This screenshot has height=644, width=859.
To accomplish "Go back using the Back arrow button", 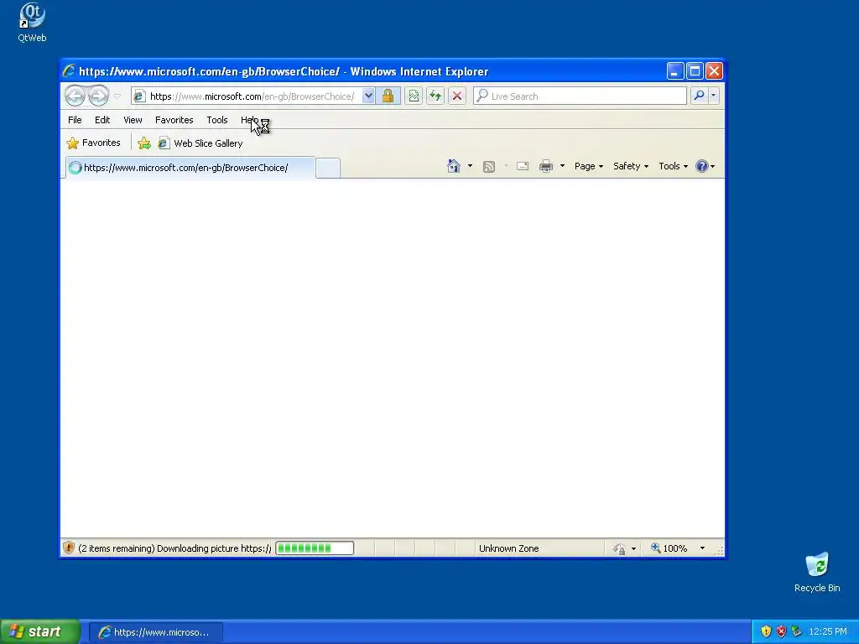I will (75, 96).
